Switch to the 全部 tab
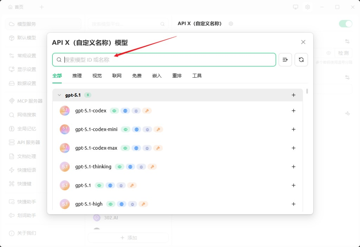360x247 pixels. click(57, 76)
